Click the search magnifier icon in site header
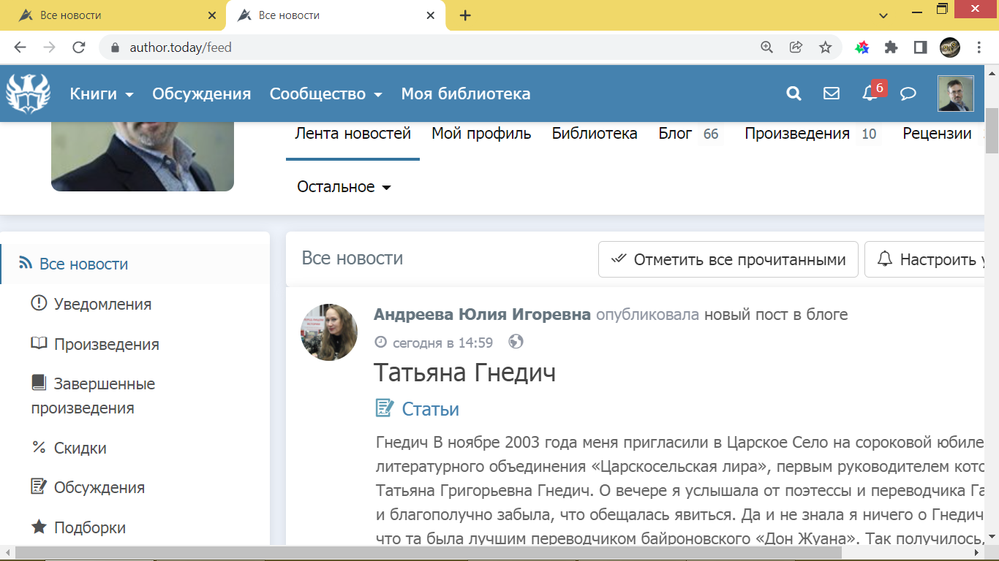 click(793, 93)
